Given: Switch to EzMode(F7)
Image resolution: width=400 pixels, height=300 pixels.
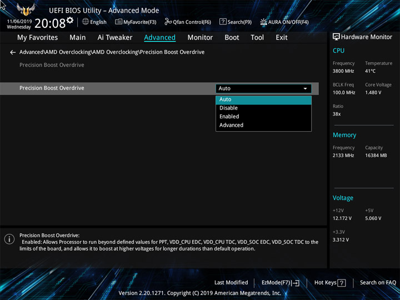Looking at the screenshot, I should [281, 283].
